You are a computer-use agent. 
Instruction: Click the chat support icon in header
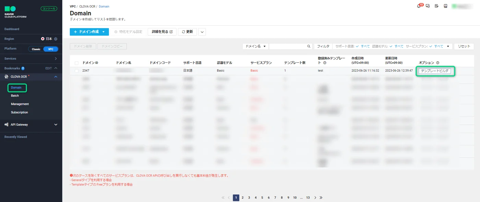[x=428, y=6]
